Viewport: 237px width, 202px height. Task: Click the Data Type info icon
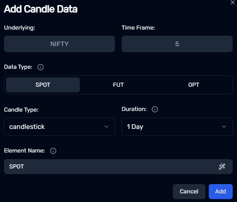pos(41,67)
